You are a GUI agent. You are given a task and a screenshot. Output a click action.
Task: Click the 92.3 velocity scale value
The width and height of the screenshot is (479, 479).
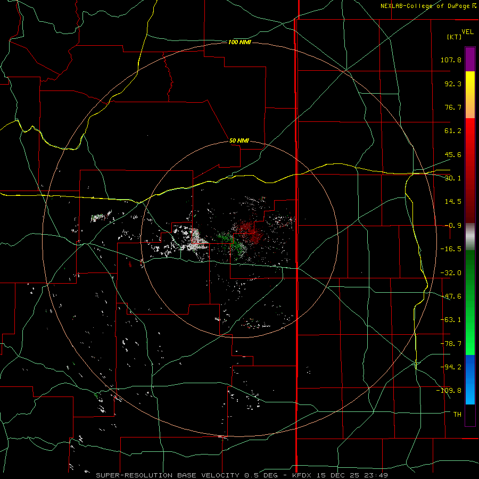coord(453,84)
